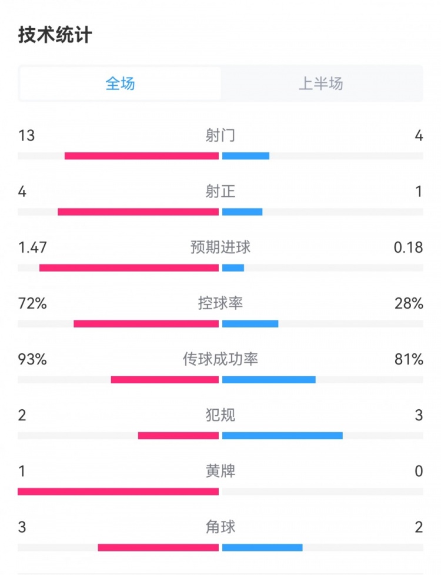Select the 预期进球 stat label

(x=220, y=248)
